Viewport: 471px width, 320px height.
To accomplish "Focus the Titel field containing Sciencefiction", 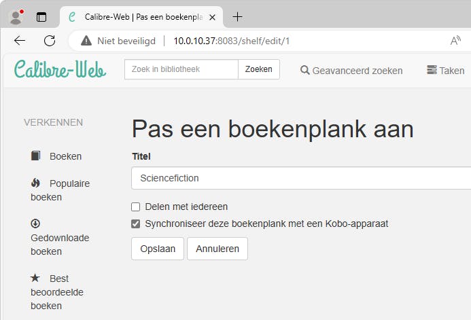I will 299,179.
